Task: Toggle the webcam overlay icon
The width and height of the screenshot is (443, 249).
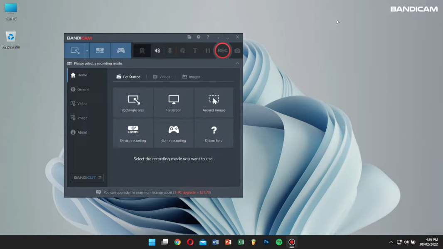Action: tap(142, 51)
